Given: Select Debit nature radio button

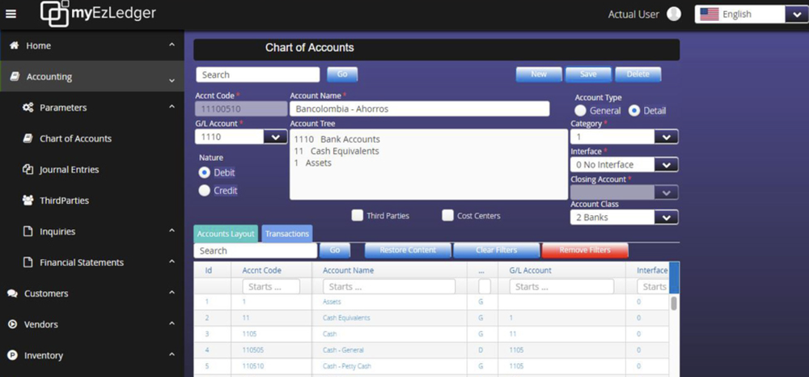Looking at the screenshot, I should point(205,172).
